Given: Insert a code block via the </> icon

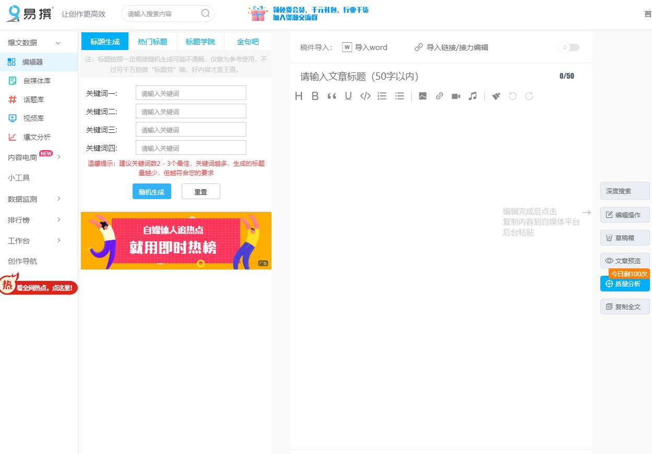Looking at the screenshot, I should pos(365,96).
